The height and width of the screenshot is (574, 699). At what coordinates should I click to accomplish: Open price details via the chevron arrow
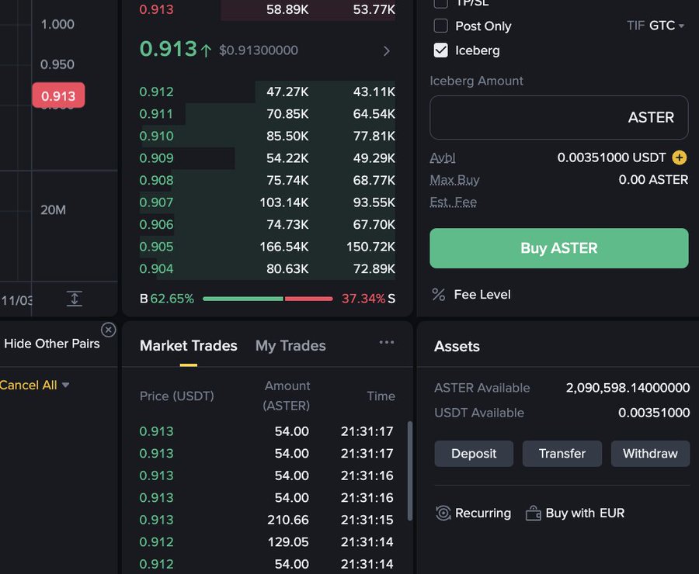coord(386,50)
